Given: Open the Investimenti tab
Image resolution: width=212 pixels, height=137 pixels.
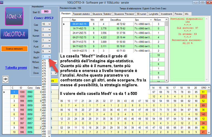Looking at the screenshot, I should (x=166, y=14).
